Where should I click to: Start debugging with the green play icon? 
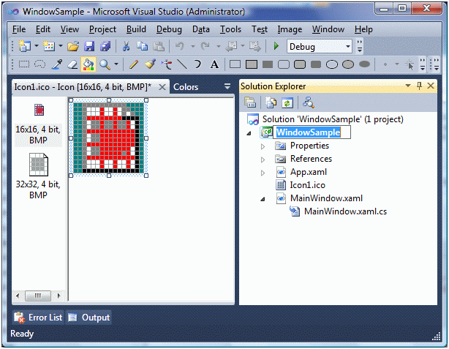click(x=276, y=46)
